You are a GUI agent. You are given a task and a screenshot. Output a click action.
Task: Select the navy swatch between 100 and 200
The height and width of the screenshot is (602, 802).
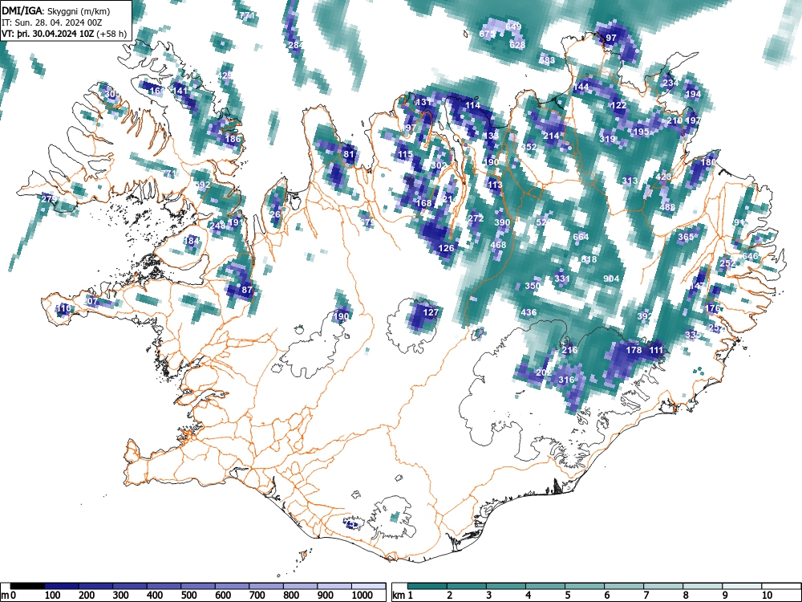(x=62, y=586)
